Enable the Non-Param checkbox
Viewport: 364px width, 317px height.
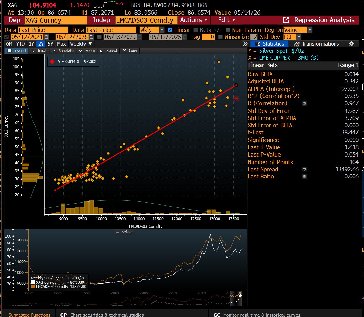click(228, 30)
